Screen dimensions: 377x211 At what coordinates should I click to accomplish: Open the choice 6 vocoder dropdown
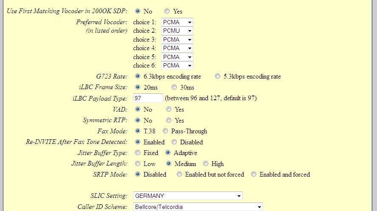pos(177,65)
